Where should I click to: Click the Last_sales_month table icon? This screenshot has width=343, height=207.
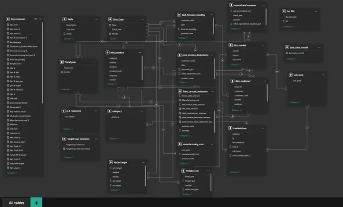point(287,48)
